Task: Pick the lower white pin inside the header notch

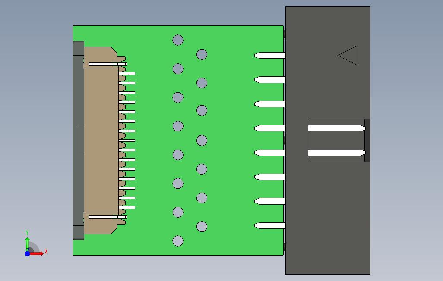Action: click(x=336, y=153)
